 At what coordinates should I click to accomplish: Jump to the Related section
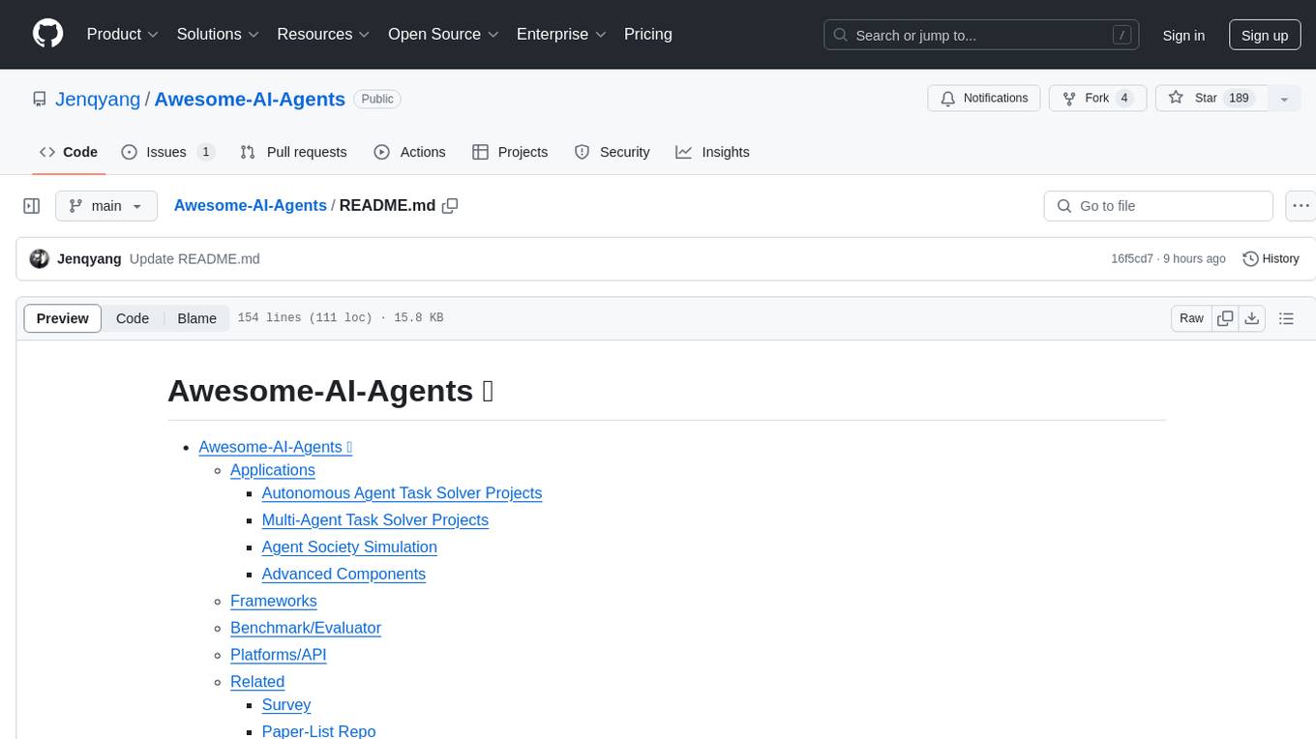point(257,683)
